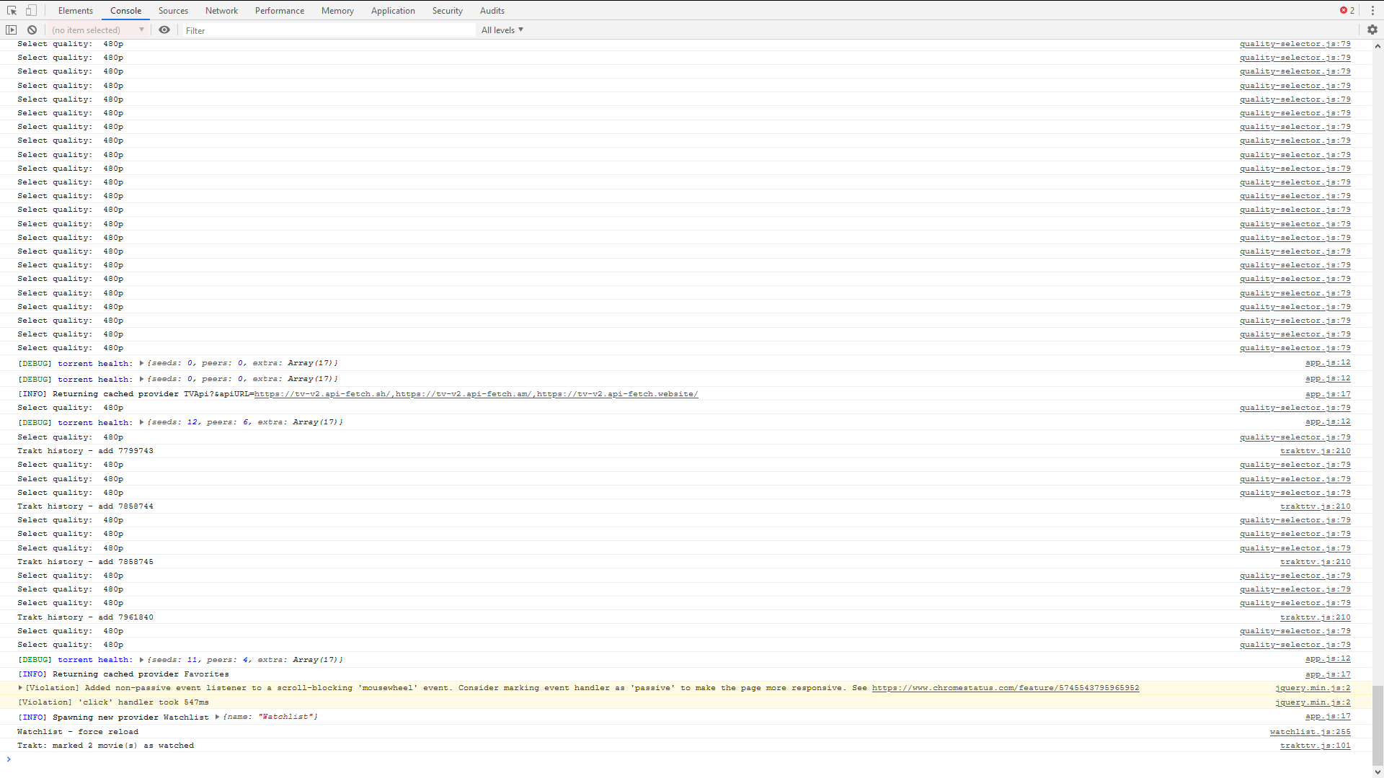
Task: Expand the first torrent health object
Action: pyautogui.click(x=141, y=363)
